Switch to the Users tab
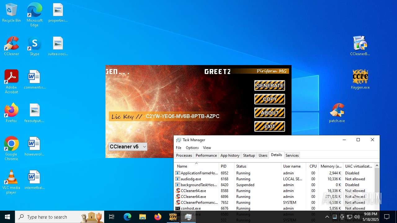This screenshot has height=223, width=397. [263, 155]
